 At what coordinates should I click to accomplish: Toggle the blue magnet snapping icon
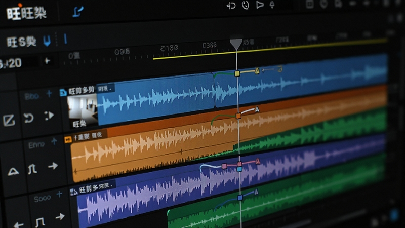pyautogui.click(x=47, y=41)
